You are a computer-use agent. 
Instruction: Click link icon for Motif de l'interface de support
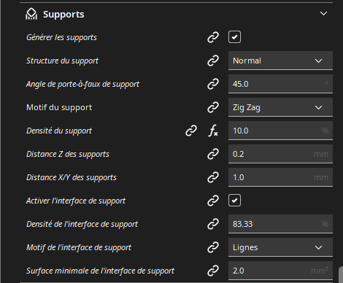pos(213,247)
